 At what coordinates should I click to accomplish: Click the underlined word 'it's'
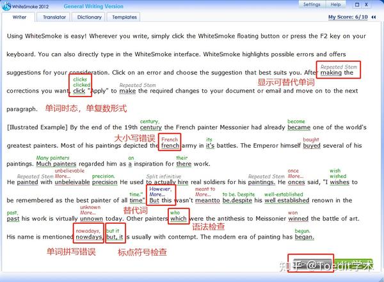(210, 146)
